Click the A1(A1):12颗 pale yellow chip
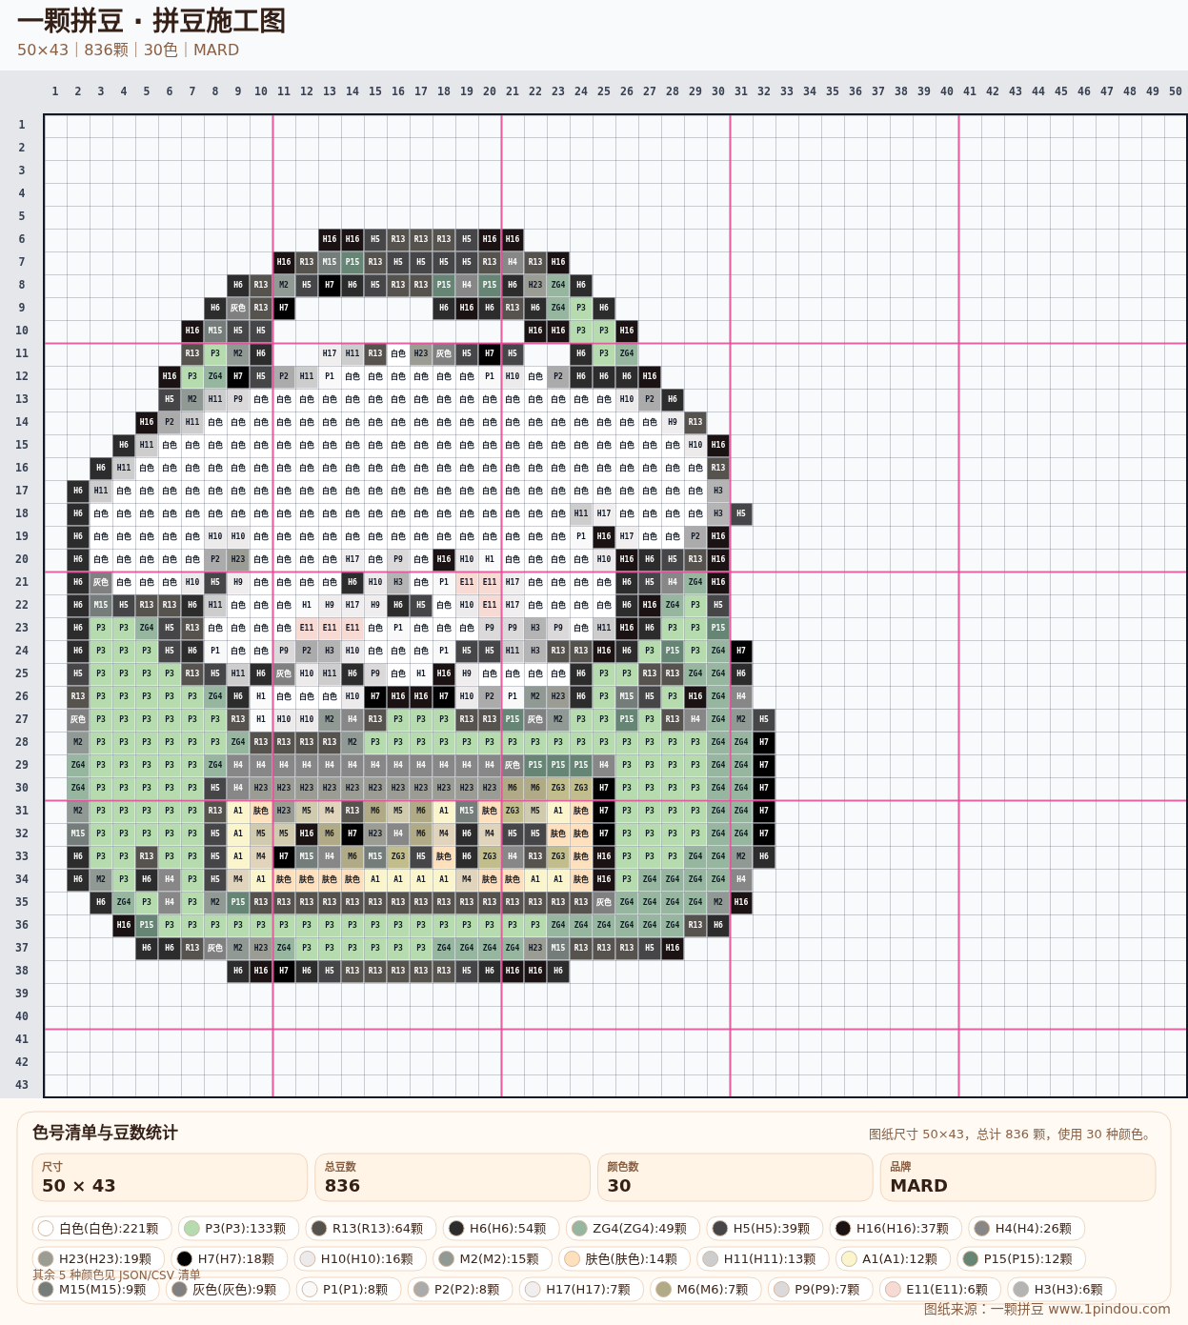Viewport: 1188px width, 1325px height. (893, 1259)
